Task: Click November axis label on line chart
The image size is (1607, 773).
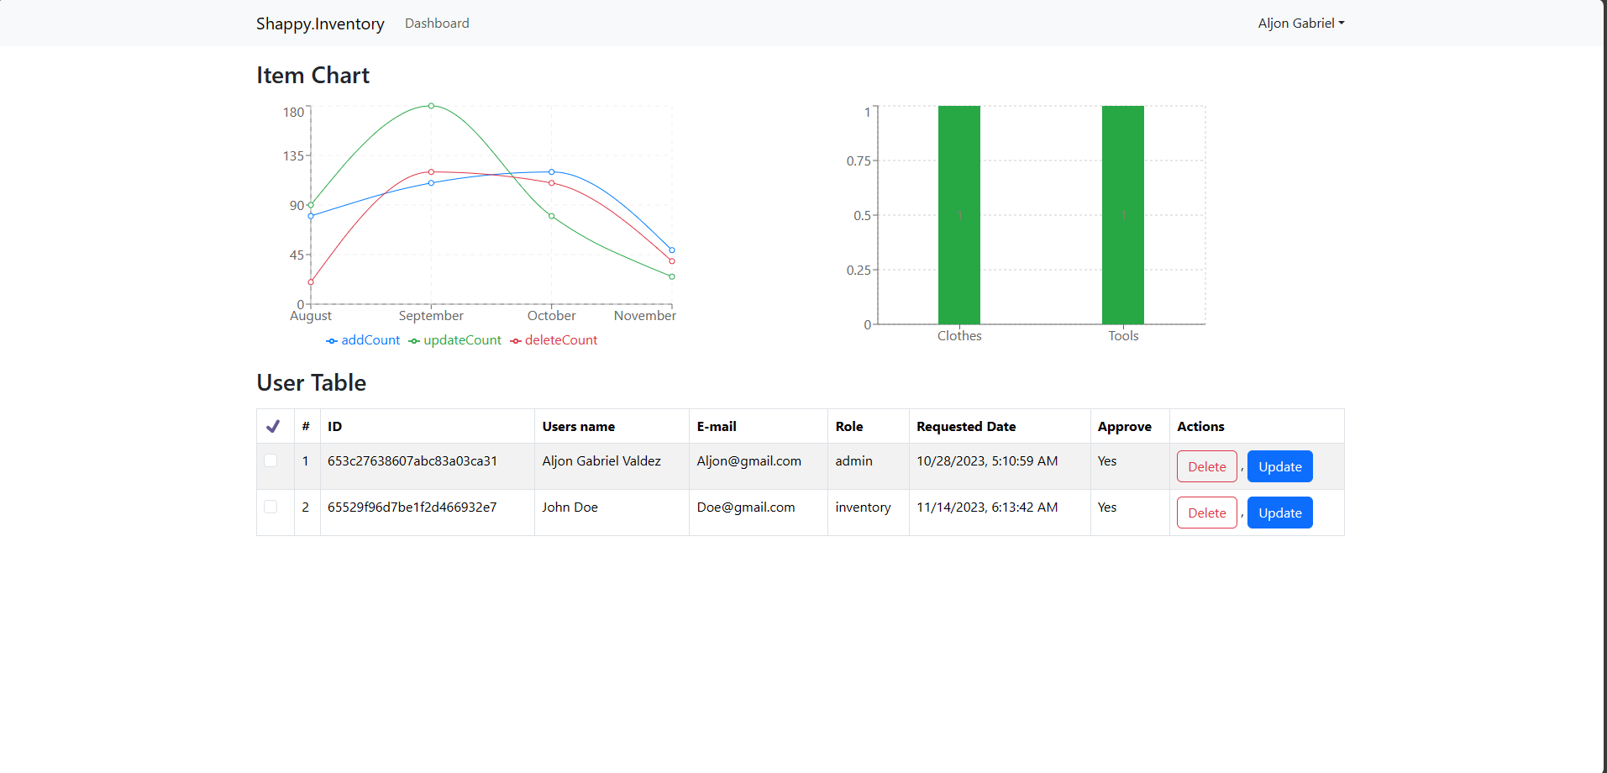Action: click(644, 315)
